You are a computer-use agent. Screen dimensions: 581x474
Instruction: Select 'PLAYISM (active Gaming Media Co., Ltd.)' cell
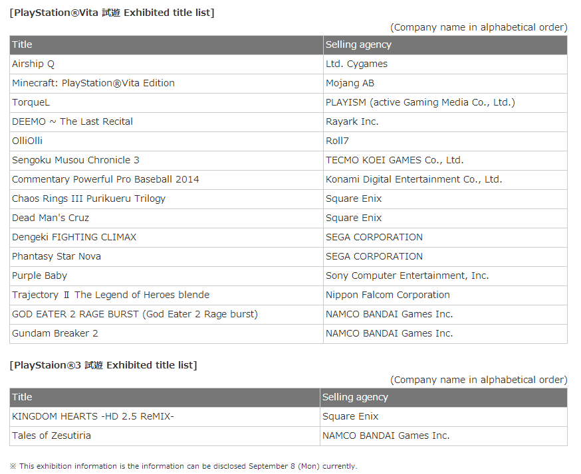[445, 102]
